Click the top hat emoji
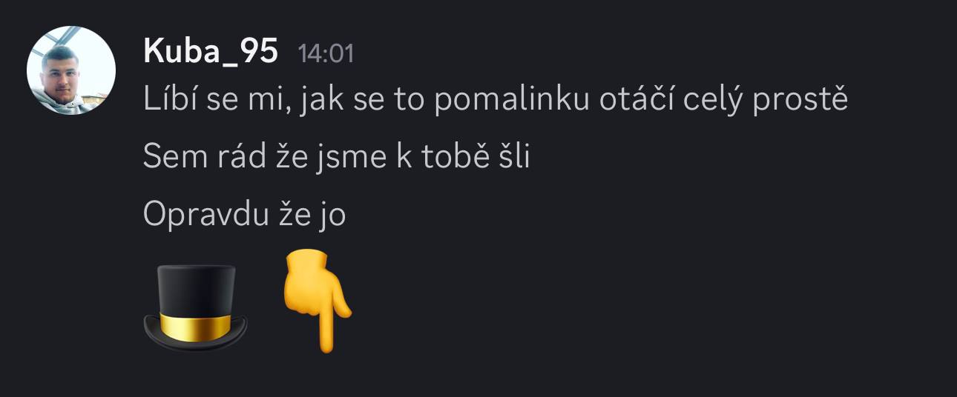Screen dimensions: 957x397 coord(195,307)
